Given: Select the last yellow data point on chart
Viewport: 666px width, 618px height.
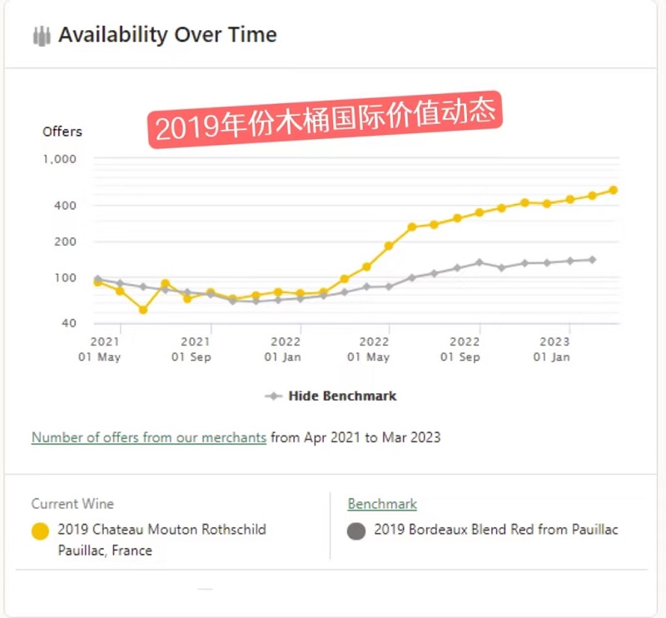Looking at the screenshot, I should coord(614,190).
